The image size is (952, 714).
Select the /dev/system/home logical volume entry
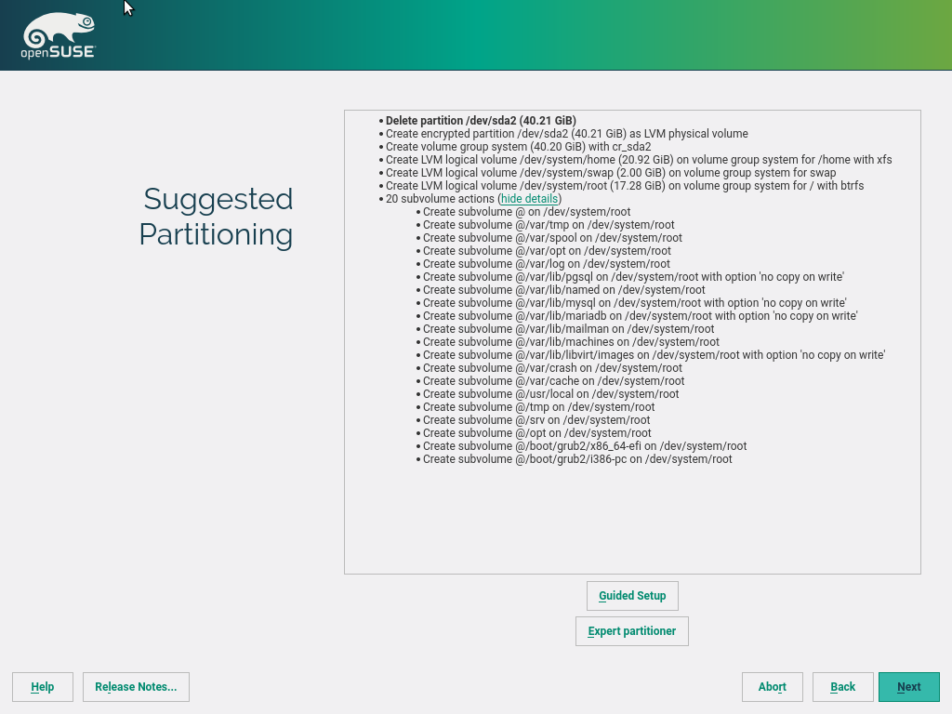click(638, 160)
